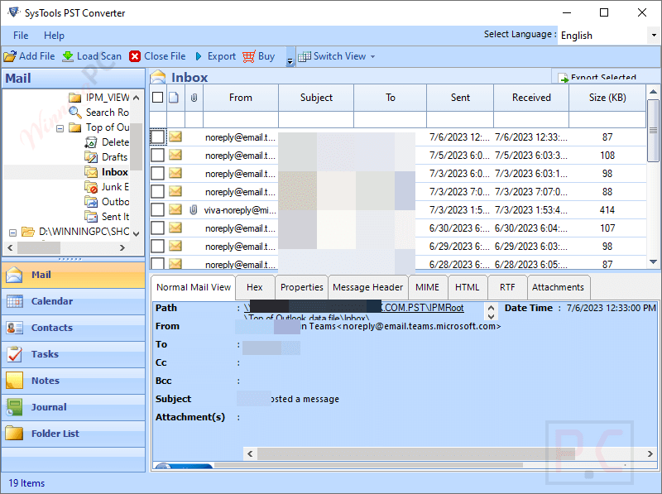Click the attachment paperclip column header
662x494 pixels.
click(x=194, y=98)
